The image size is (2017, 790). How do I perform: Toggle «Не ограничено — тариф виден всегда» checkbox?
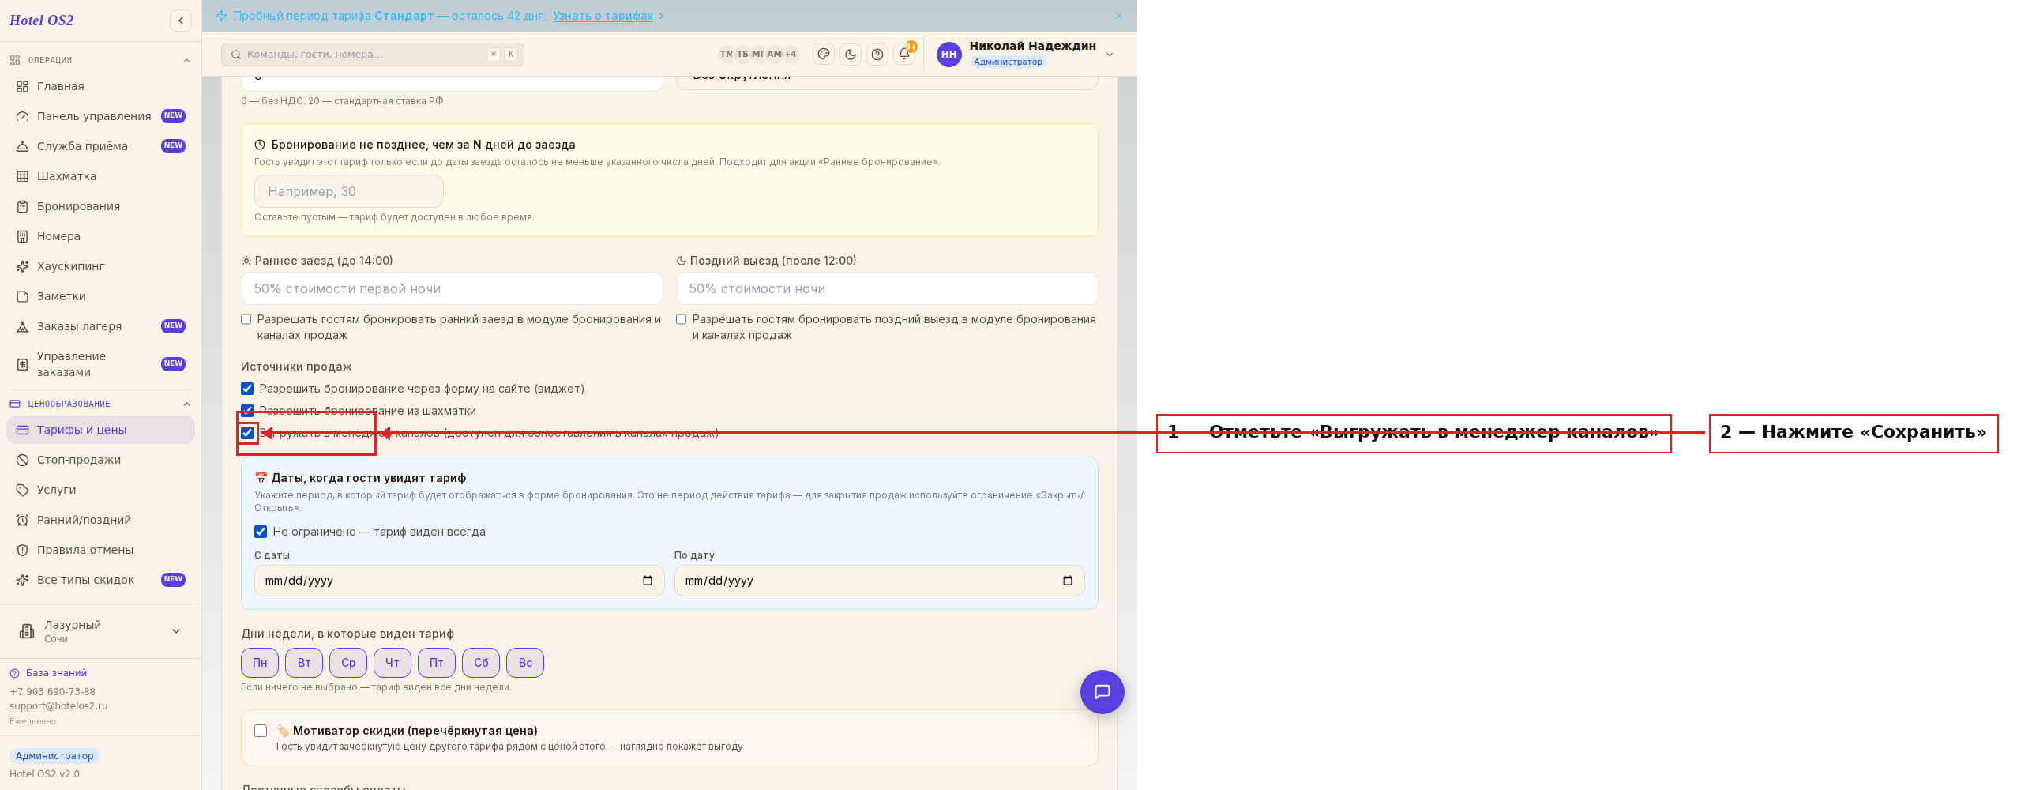pyautogui.click(x=261, y=532)
